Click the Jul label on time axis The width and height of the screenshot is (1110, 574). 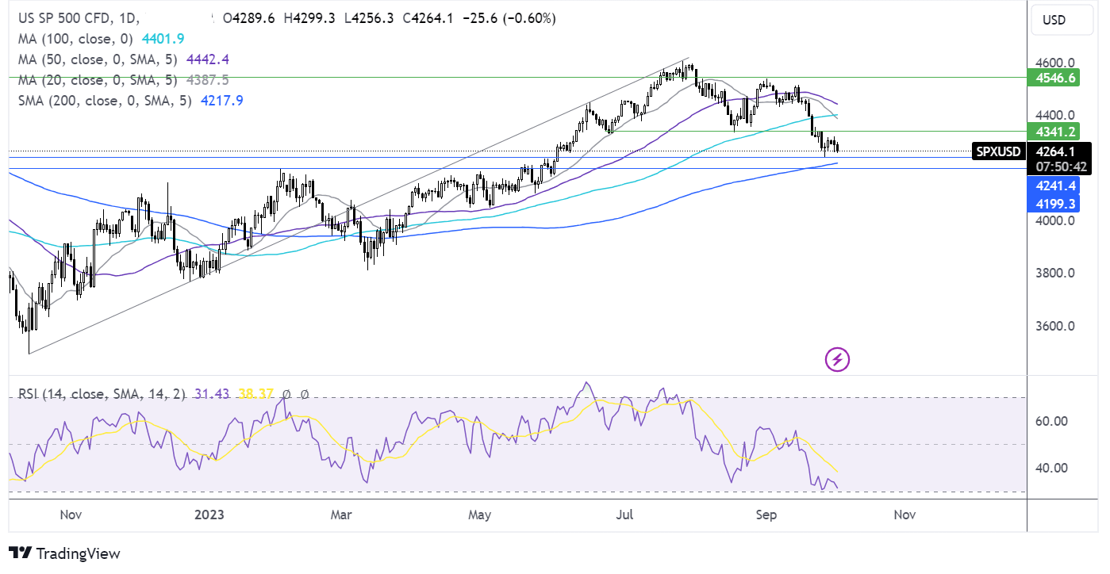pos(625,515)
